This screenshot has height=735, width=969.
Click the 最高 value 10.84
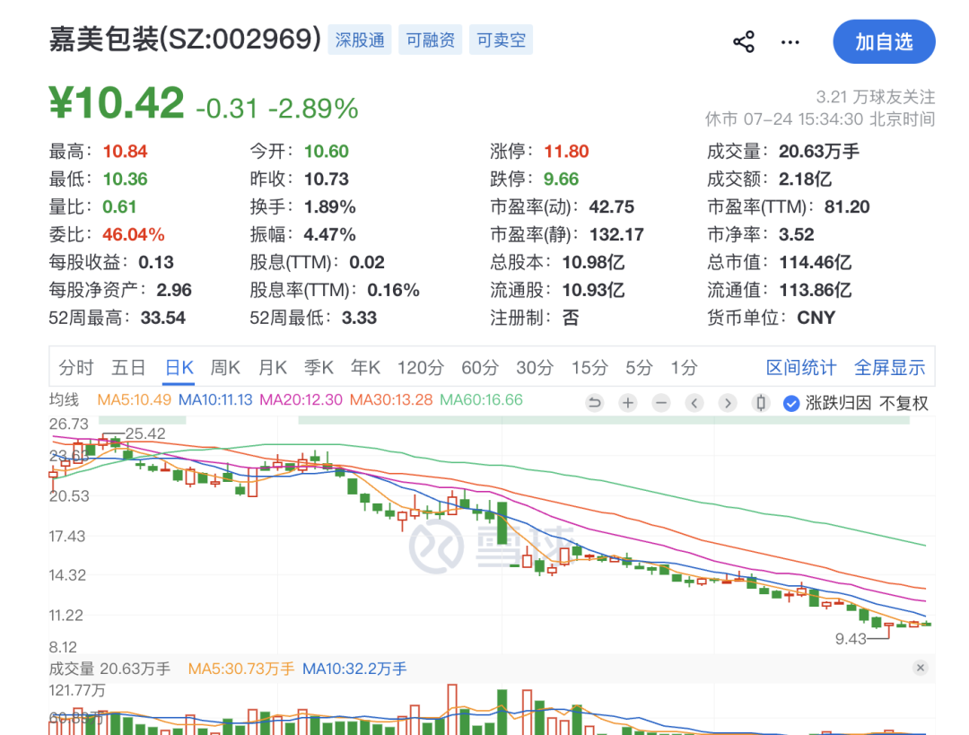125,152
